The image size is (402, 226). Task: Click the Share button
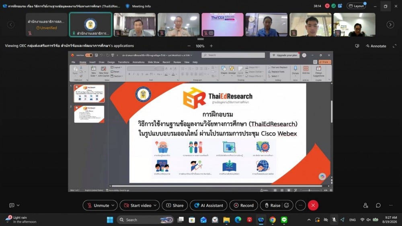[175, 205]
